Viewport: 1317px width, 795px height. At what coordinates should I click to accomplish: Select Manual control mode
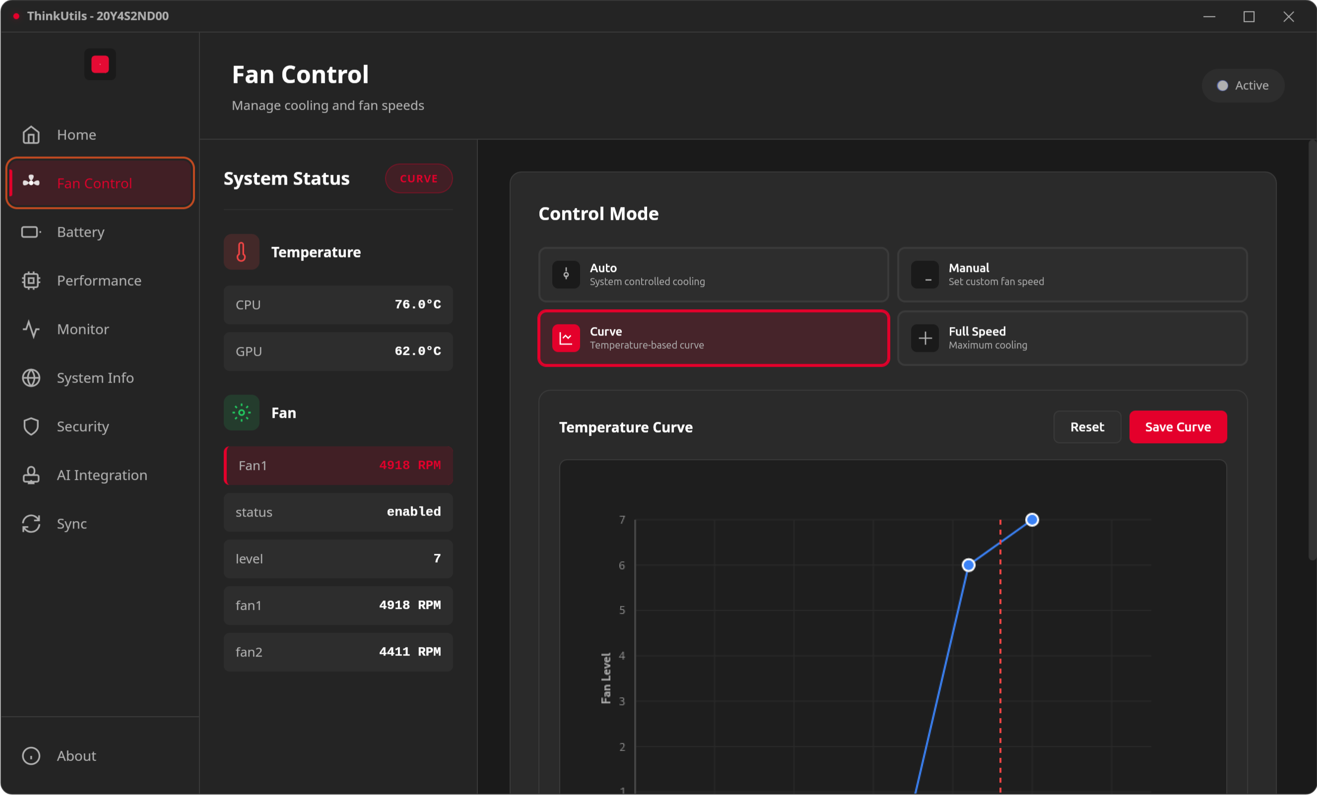click(x=1072, y=274)
